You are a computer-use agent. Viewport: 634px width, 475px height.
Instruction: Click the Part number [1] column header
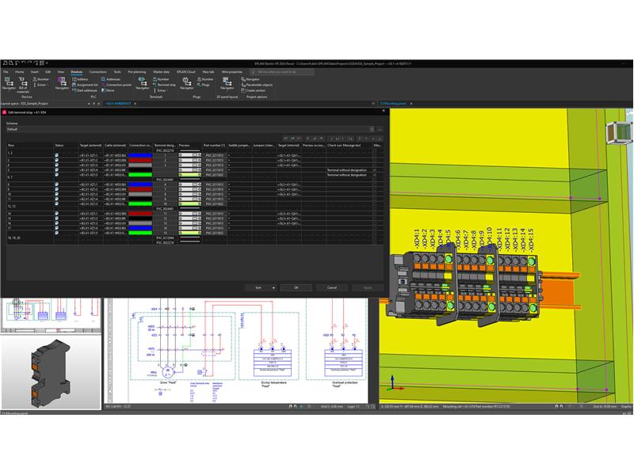tap(214, 145)
